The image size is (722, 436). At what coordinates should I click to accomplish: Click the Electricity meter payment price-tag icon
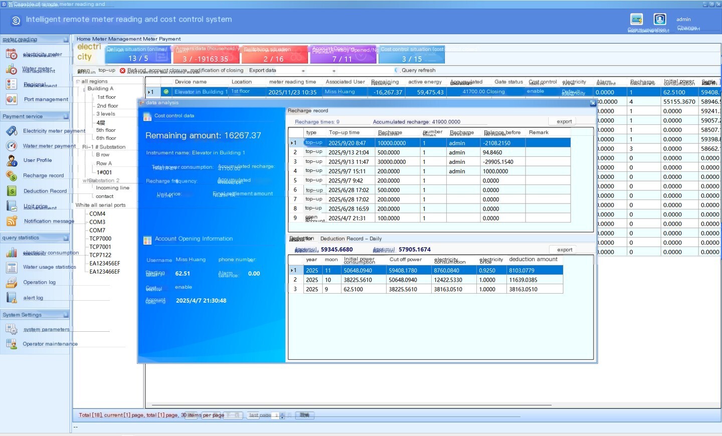click(x=11, y=131)
